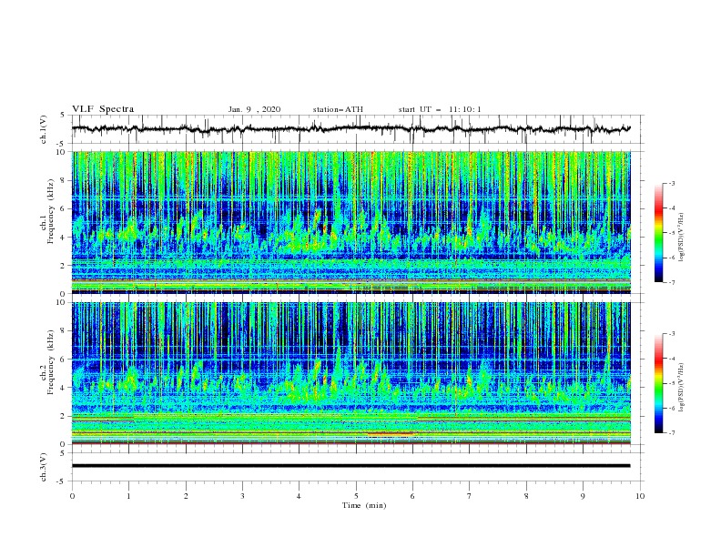Click the ch.1 colorbar "log(PSD)(V²/Hz)" label

(682, 238)
